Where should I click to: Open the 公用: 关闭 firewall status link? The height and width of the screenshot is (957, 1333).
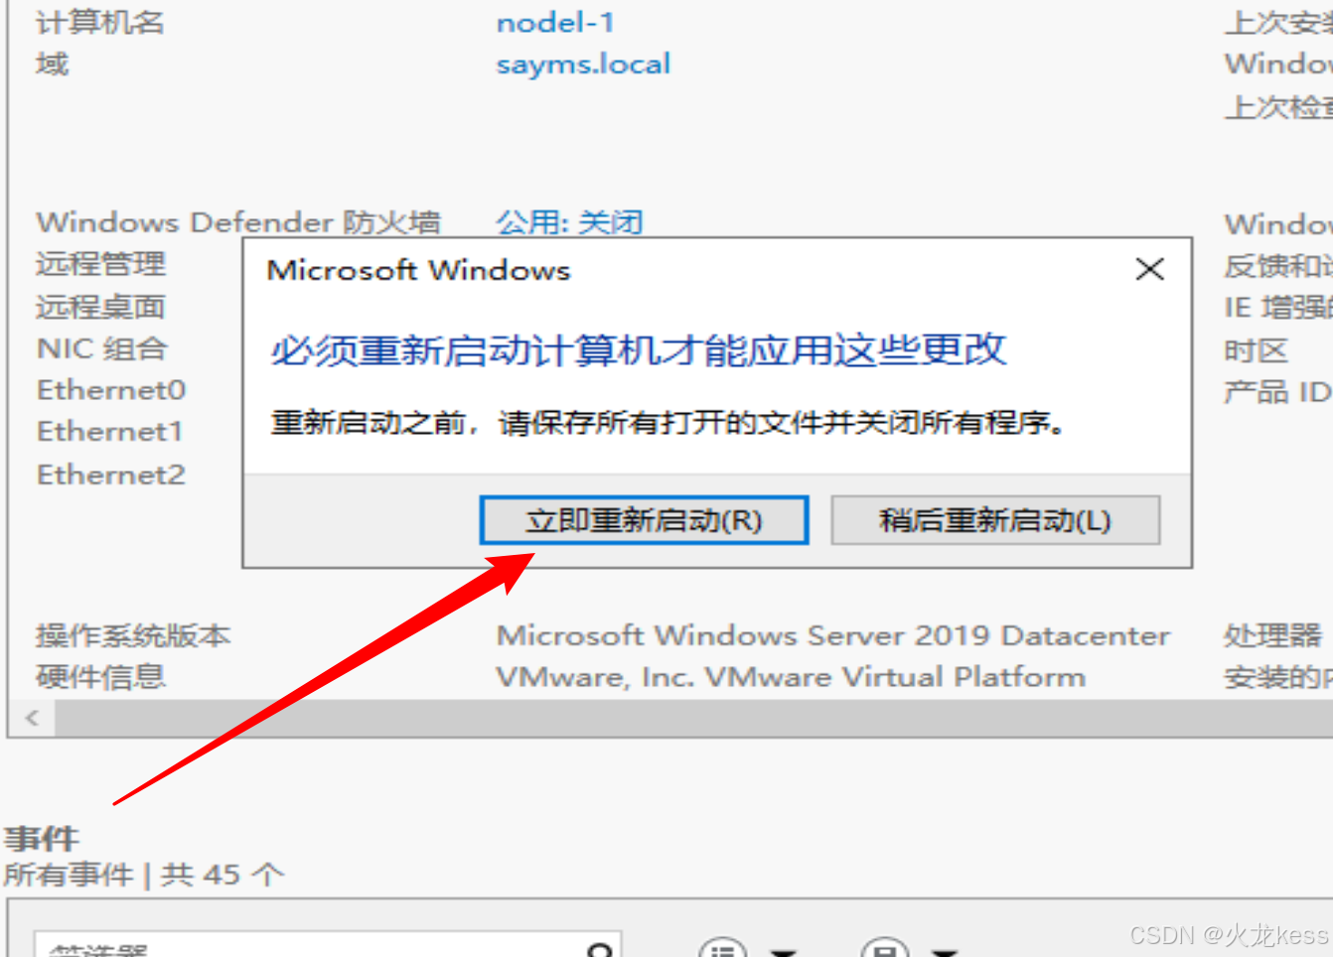pyautogui.click(x=569, y=221)
